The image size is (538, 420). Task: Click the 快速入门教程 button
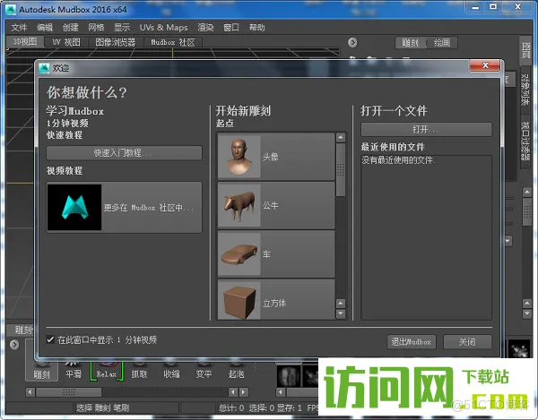coord(124,153)
